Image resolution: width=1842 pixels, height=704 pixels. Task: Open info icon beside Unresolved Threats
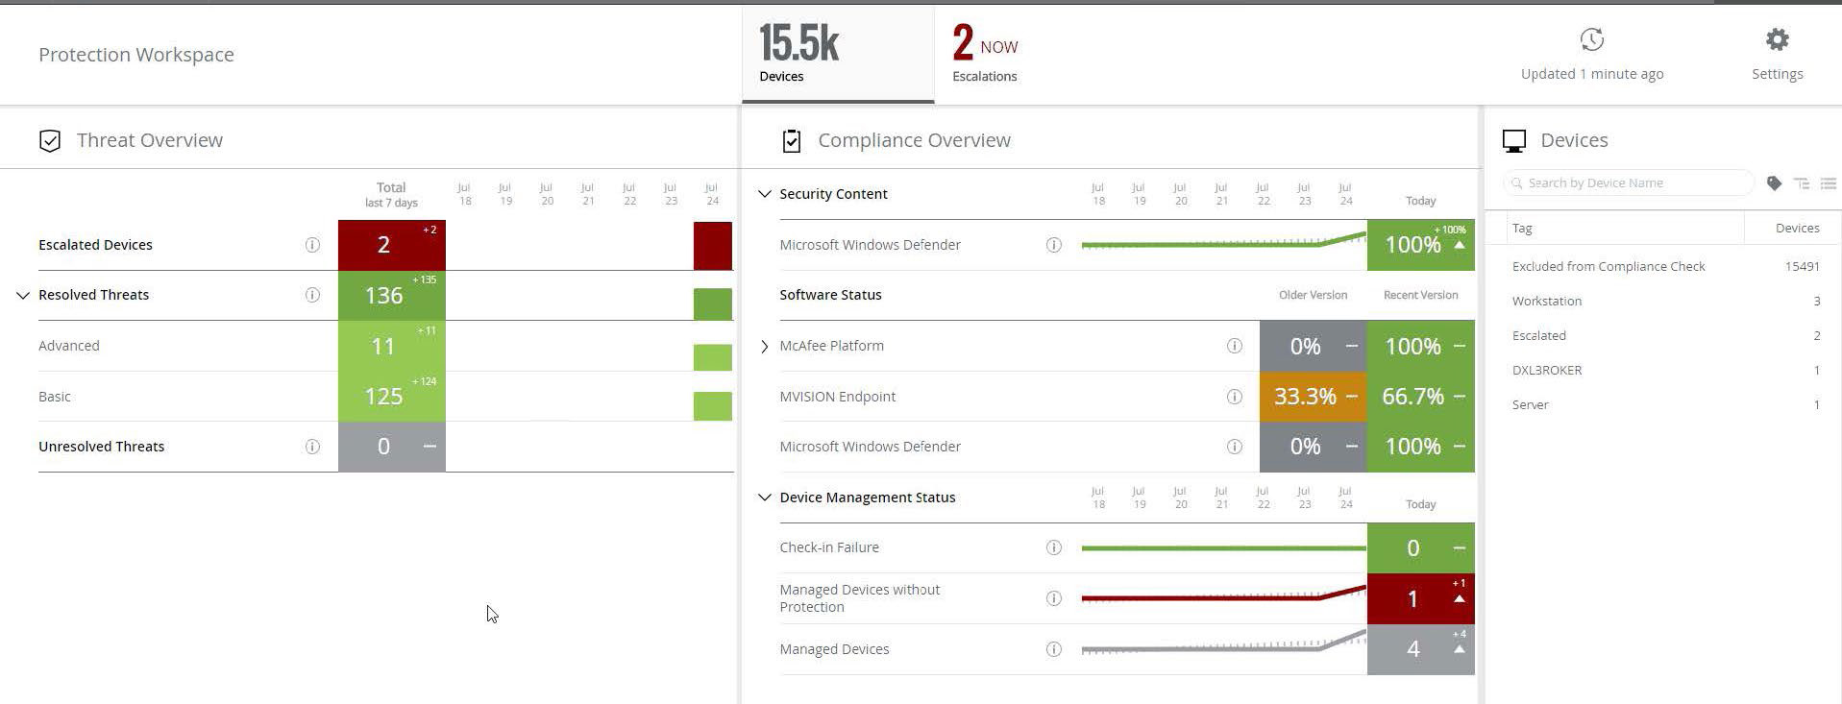[x=312, y=447]
